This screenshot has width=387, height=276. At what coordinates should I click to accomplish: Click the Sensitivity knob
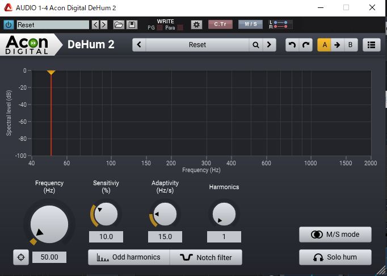tap(106, 214)
